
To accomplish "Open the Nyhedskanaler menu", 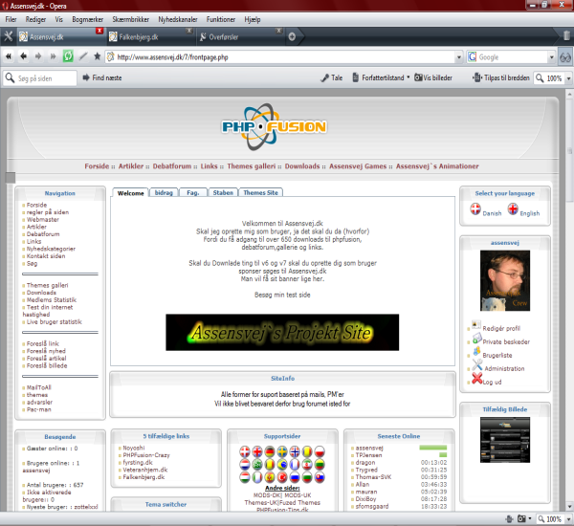I will 178,19.
